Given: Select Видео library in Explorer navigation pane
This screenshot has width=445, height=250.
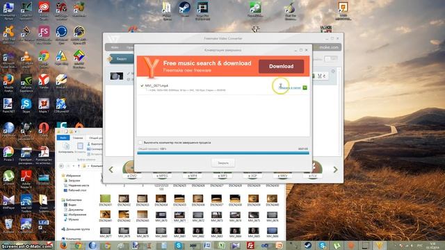Looking at the screenshot, I should (72, 205).
